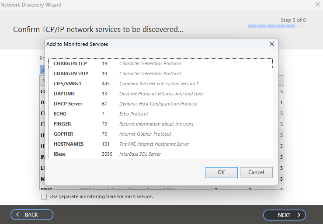Choose the FINGER service entry
The image size is (323, 224).
160,124
